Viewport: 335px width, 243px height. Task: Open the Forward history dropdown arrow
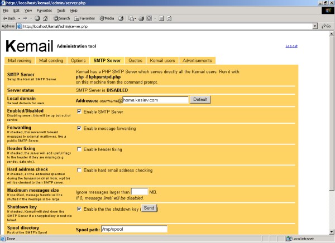point(31,18)
